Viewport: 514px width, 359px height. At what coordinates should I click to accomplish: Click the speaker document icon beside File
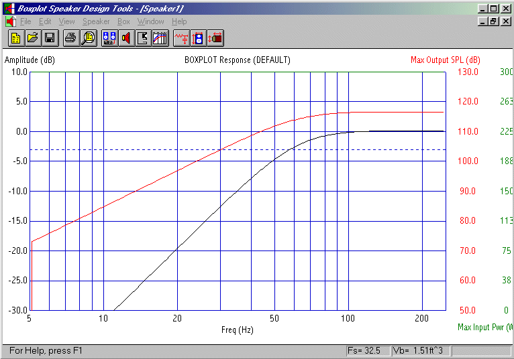click(x=11, y=21)
